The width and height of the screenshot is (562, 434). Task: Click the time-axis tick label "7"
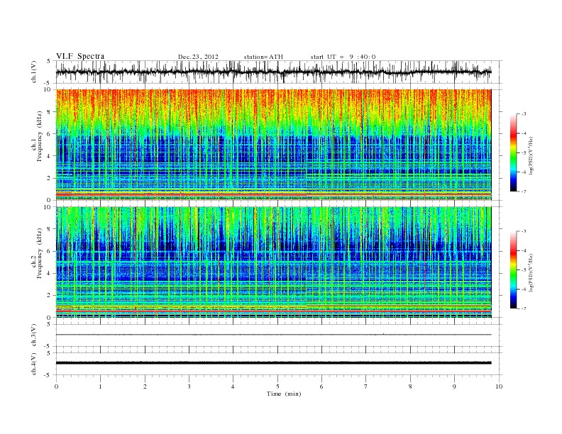366,386
